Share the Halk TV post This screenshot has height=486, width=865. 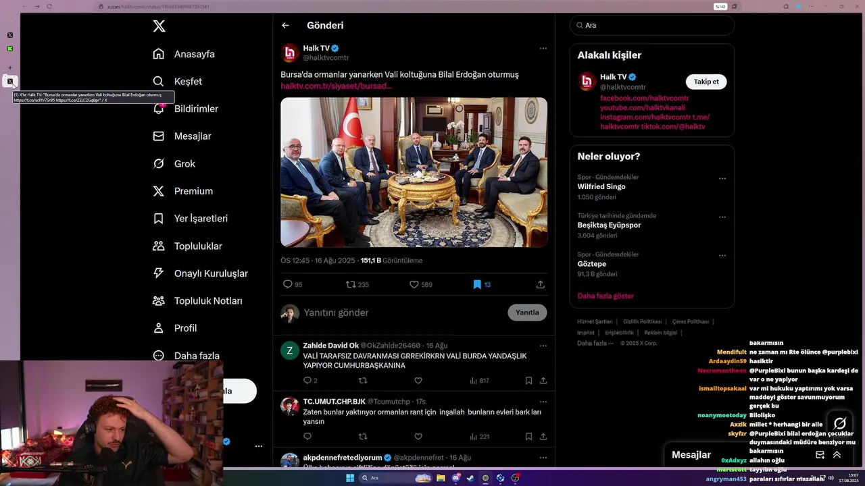pos(541,285)
